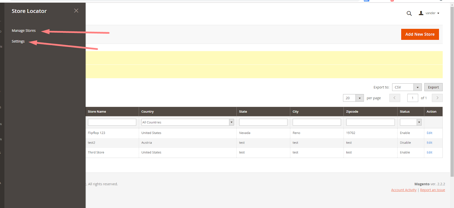Screen dimensions: 454x208
Task: Open the 20 per page dropdown
Action: tap(353, 98)
